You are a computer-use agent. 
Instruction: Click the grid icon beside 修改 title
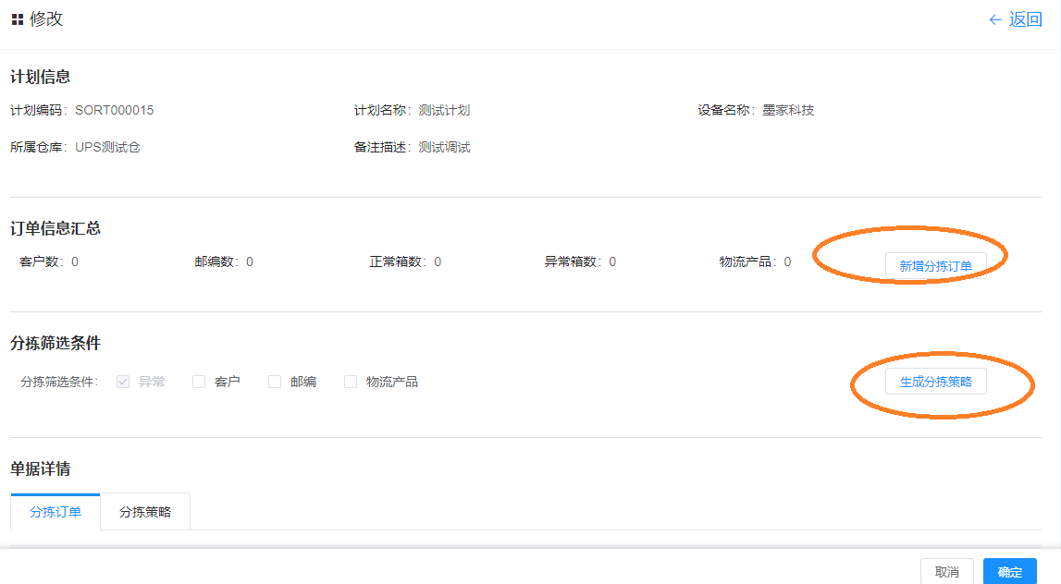point(17,19)
